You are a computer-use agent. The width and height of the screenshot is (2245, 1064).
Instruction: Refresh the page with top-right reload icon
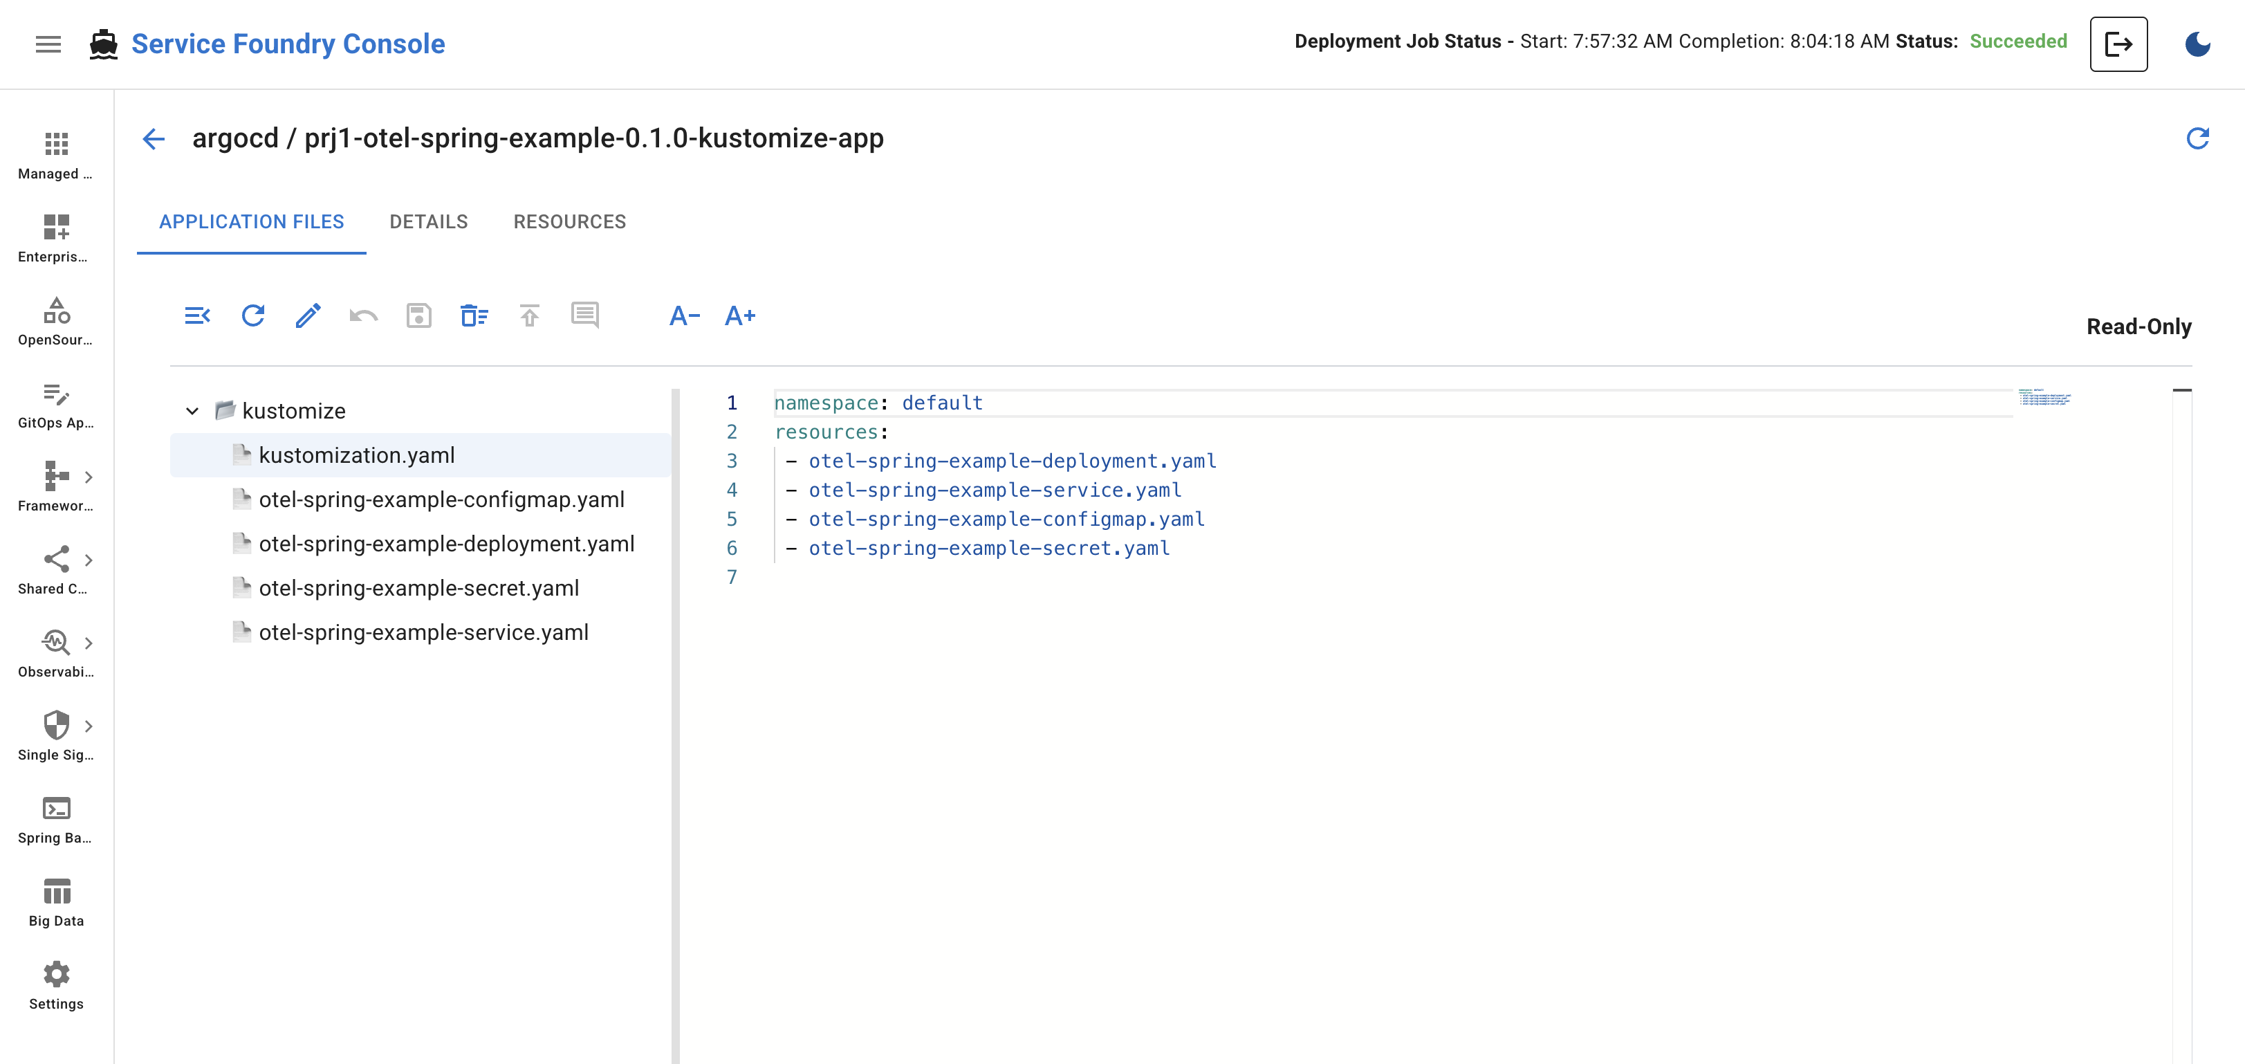click(x=2197, y=138)
